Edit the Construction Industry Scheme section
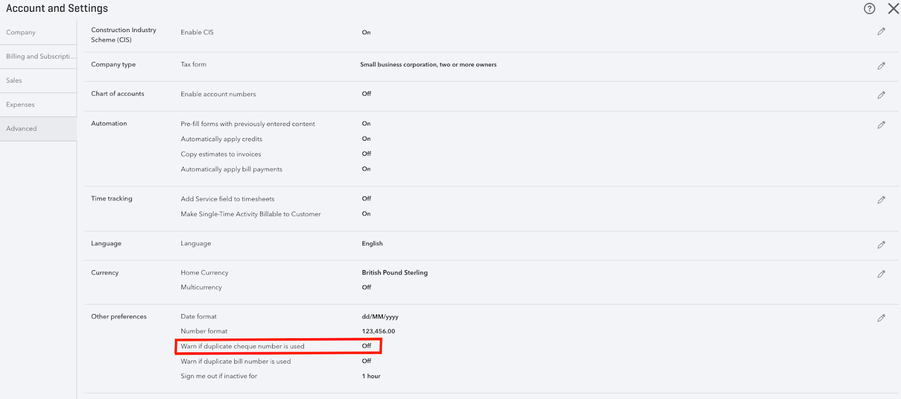The width and height of the screenshot is (901, 399). point(881,32)
